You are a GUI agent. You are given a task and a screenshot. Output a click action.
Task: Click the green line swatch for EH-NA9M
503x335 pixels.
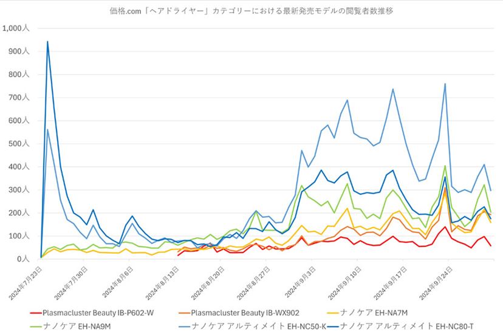36,327
